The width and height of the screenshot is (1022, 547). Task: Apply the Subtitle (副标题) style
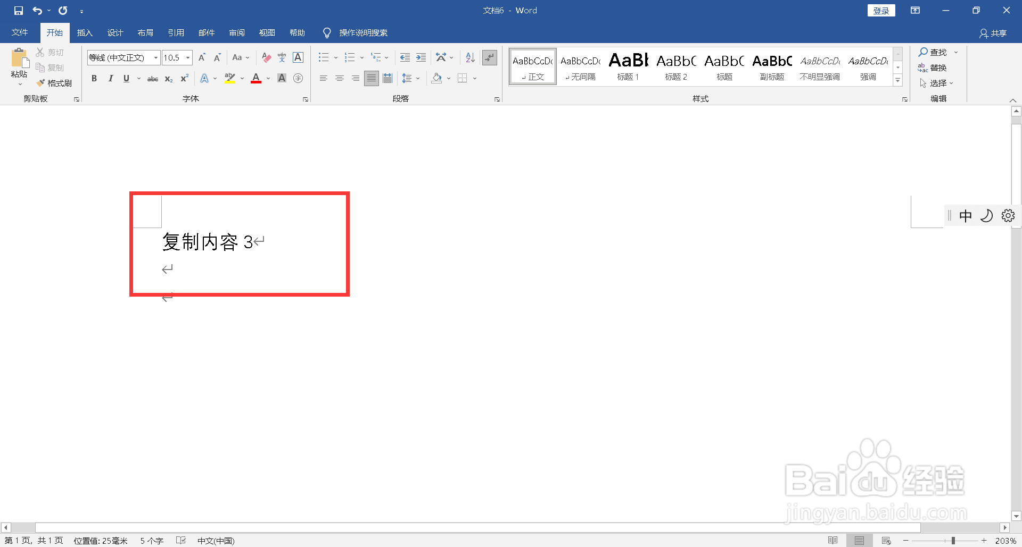pos(772,67)
